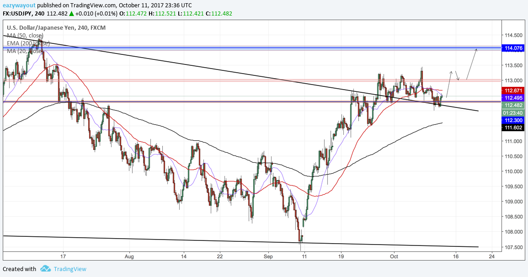Click the 107.500 price axis value
This screenshot has width=528, height=277.
pyautogui.click(x=513, y=247)
